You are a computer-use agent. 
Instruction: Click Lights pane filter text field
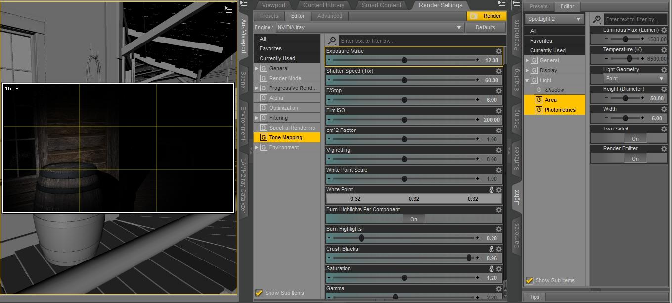click(635, 19)
